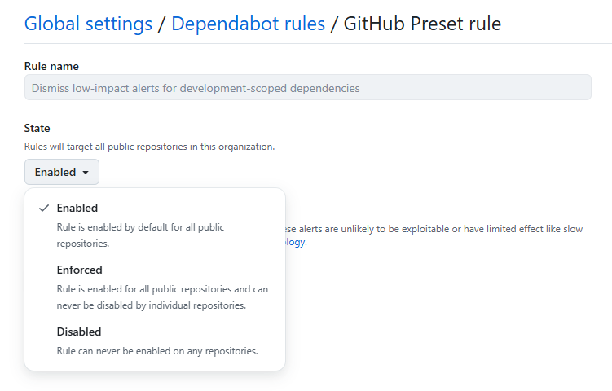Click the checkmark beside the Enabled option
Viewport: 612px width, 391px height.
44,208
